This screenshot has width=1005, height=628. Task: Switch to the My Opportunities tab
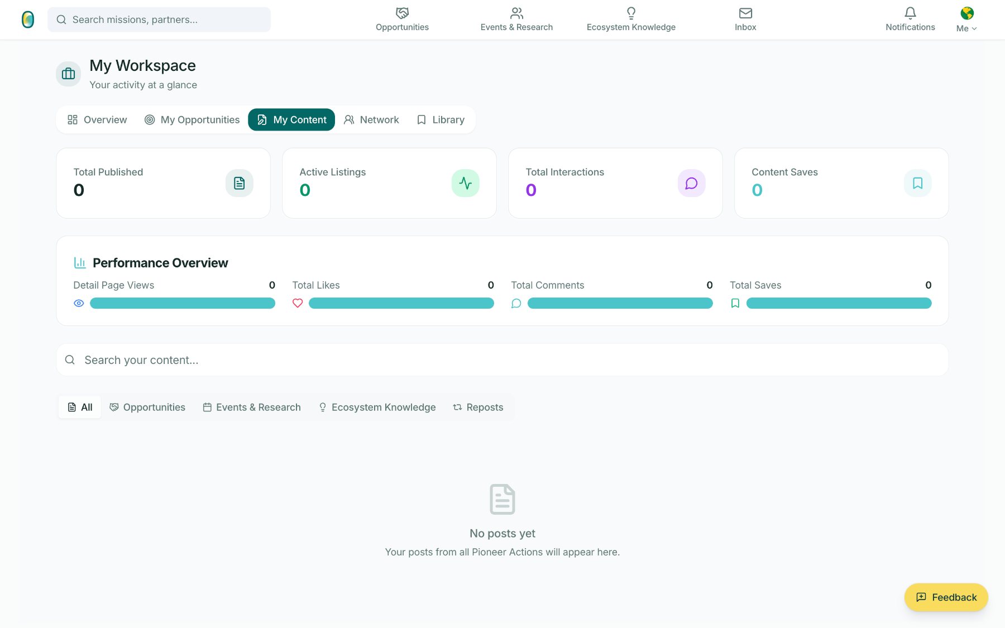point(192,119)
